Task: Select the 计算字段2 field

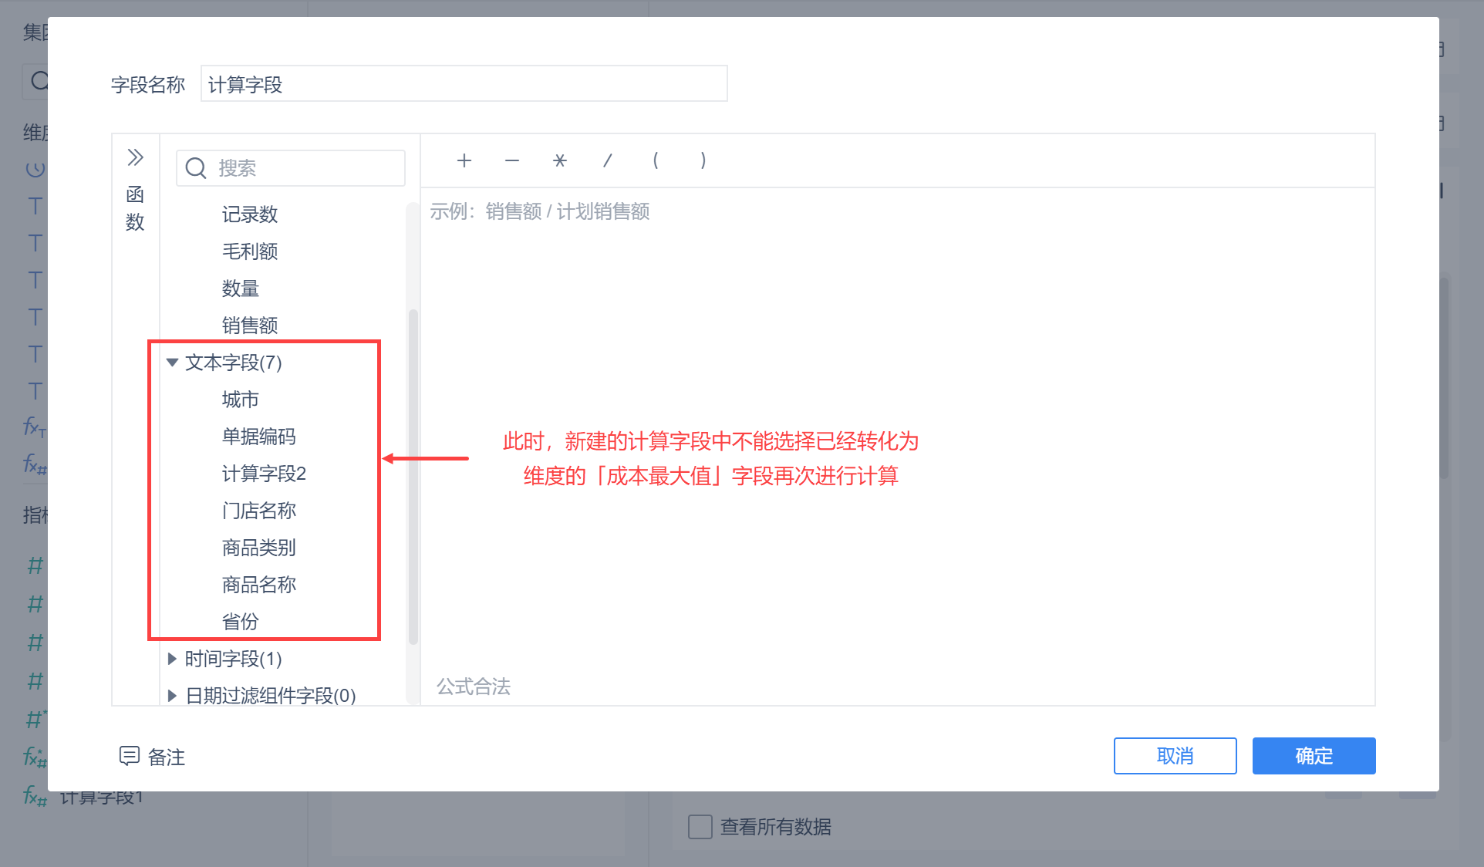Action: click(264, 474)
